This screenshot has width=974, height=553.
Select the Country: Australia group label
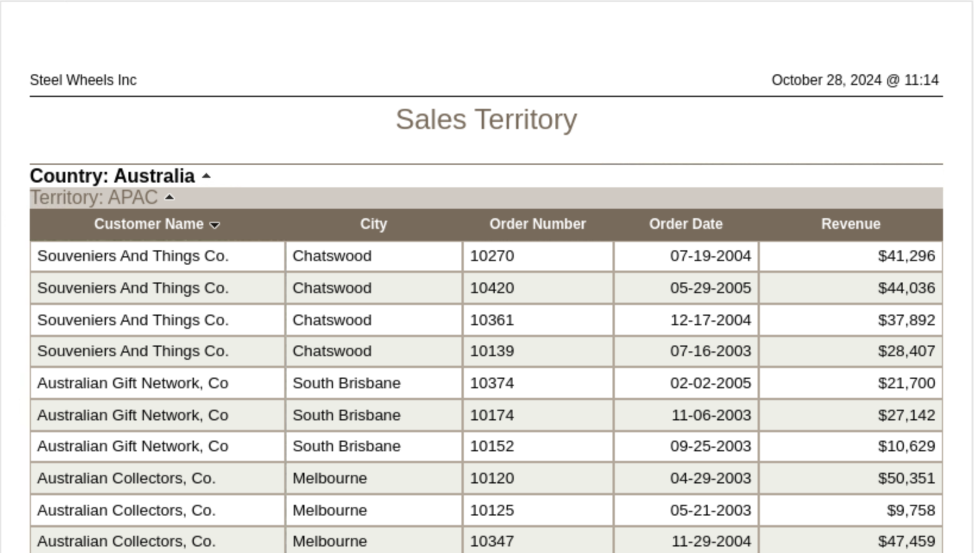112,176
